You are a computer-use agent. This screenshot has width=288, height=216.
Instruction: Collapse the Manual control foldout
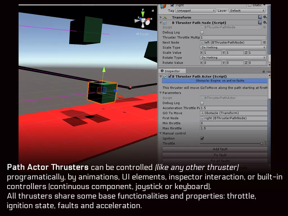point(161,133)
